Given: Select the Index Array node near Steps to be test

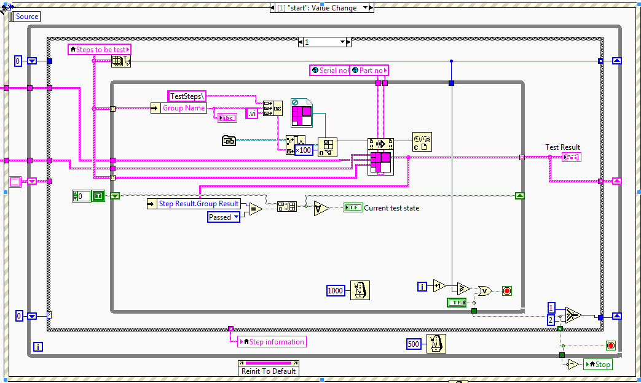Looking at the screenshot, I should coord(121,61).
